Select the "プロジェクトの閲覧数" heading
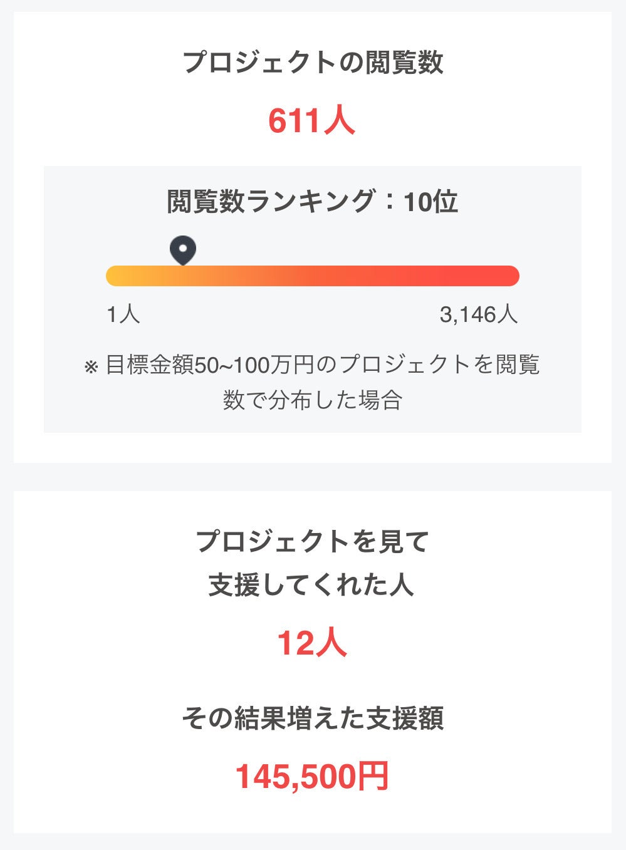Screen dimensions: 626x850 (313, 63)
